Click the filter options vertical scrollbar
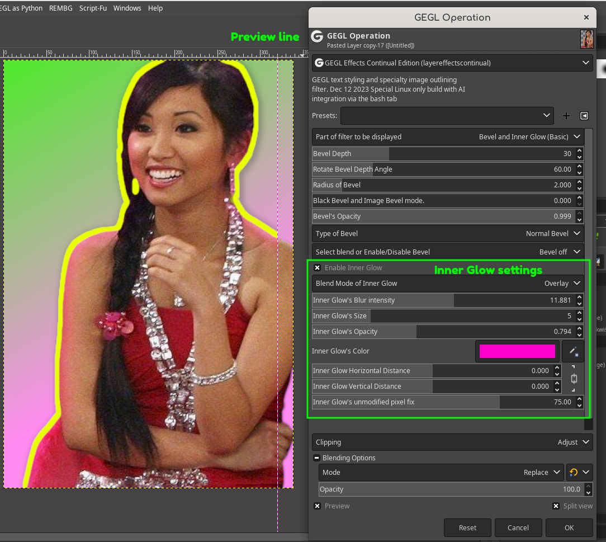This screenshot has height=542, width=606. [589, 279]
